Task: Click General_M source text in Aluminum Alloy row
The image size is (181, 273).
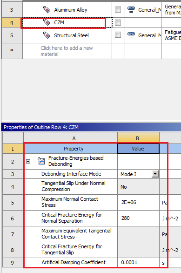Action: tap(149, 10)
